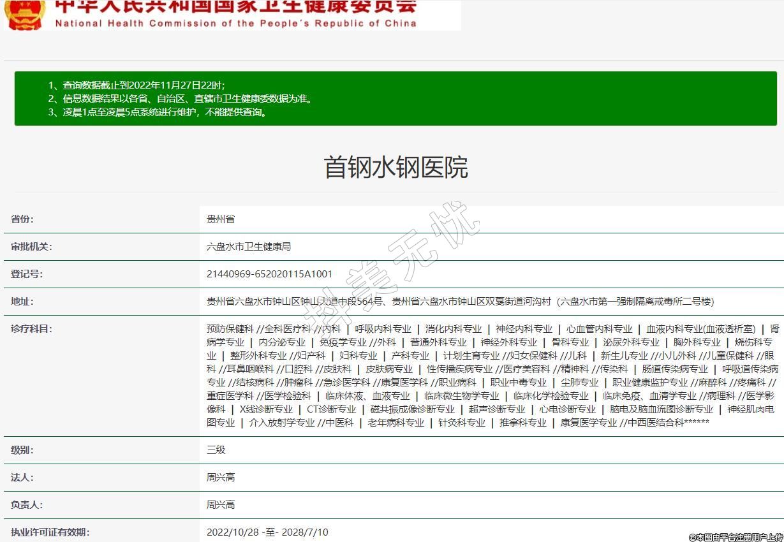
Task: Click the legal person name in 法人 row
Action: point(221,478)
